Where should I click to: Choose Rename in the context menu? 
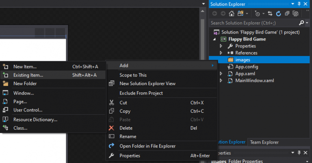click(x=162, y=136)
